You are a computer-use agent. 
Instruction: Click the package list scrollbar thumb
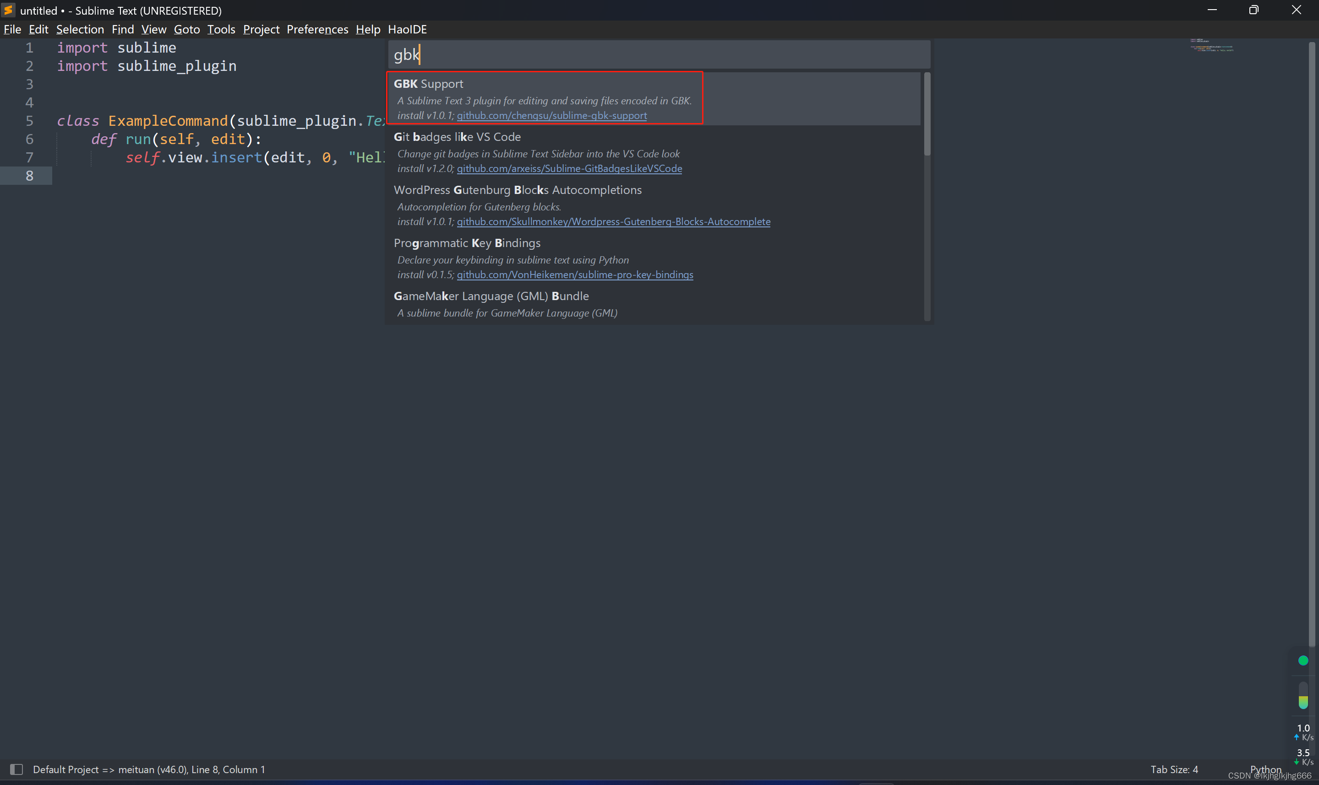pos(927,114)
